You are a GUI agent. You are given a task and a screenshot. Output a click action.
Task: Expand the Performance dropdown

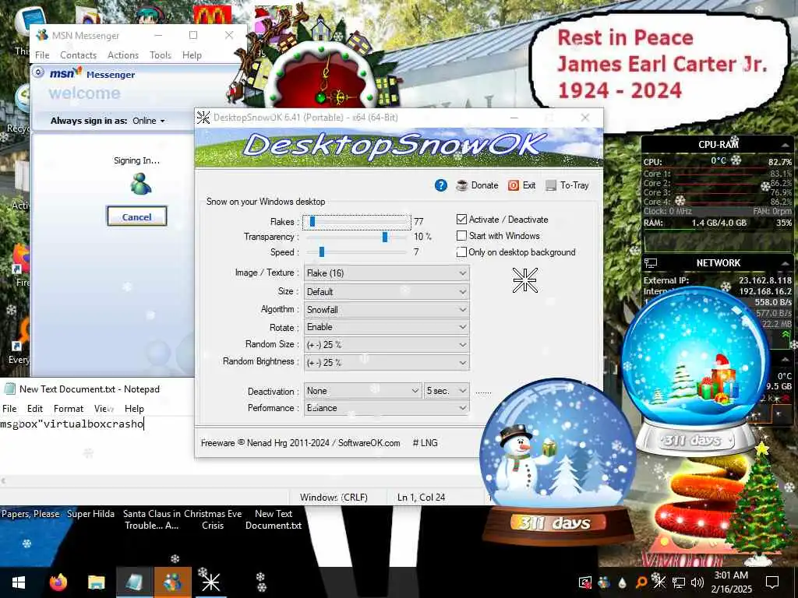[x=387, y=408]
